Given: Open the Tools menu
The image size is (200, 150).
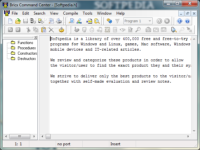Looking at the screenshot, I should pyautogui.click(x=87, y=13).
